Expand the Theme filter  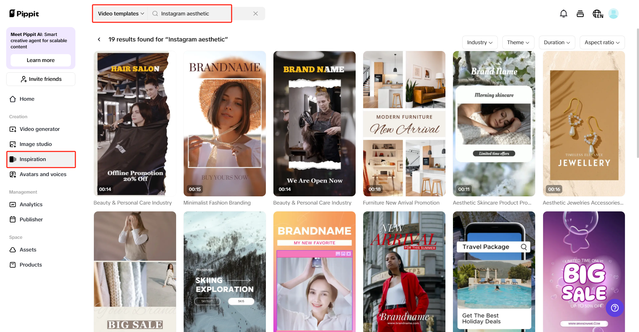[x=518, y=42]
